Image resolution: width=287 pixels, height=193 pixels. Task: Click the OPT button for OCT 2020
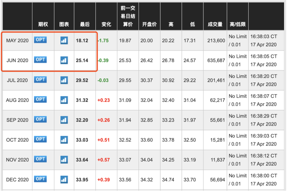(x=40, y=139)
